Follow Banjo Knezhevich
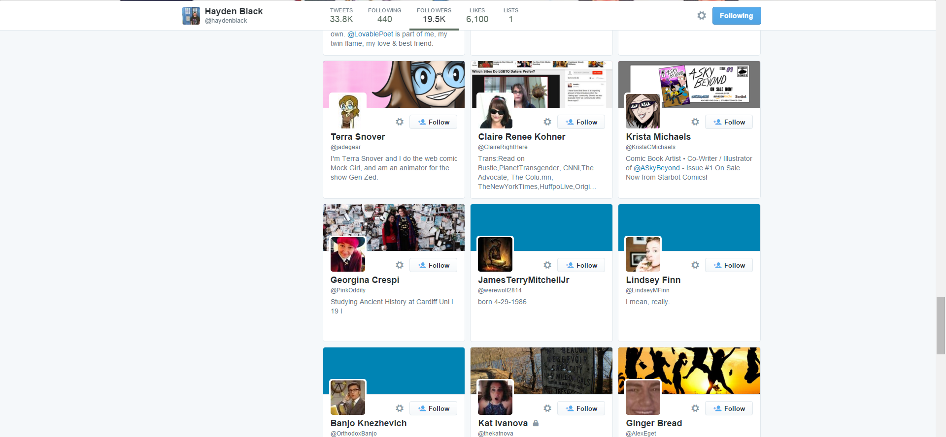Viewport: 946px width, 437px height. point(433,408)
